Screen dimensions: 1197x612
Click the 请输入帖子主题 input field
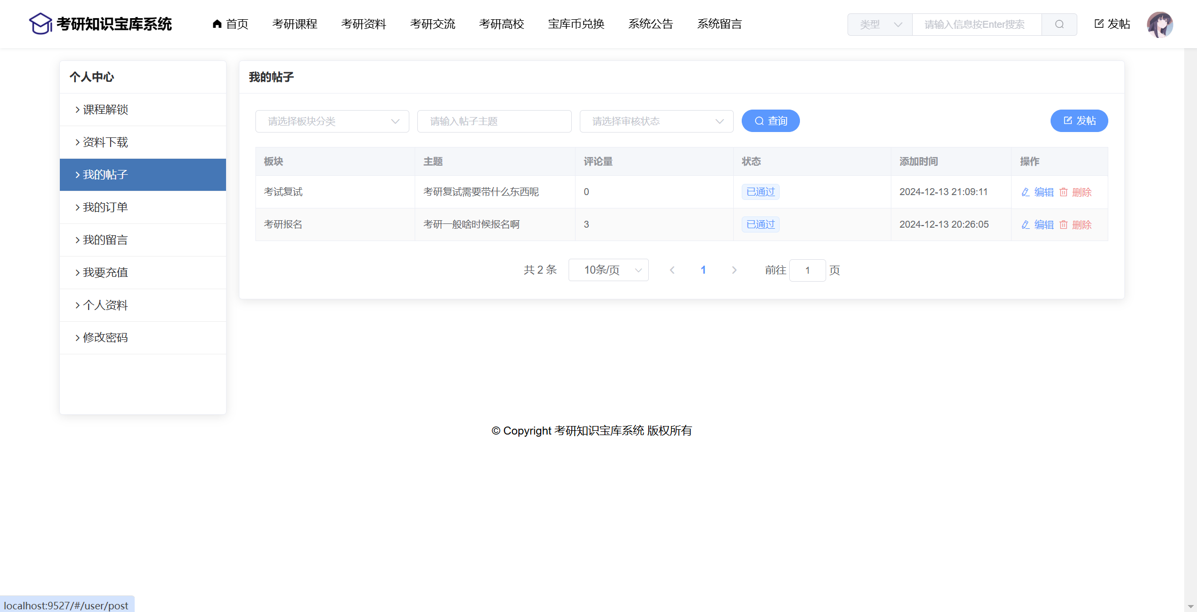click(494, 121)
